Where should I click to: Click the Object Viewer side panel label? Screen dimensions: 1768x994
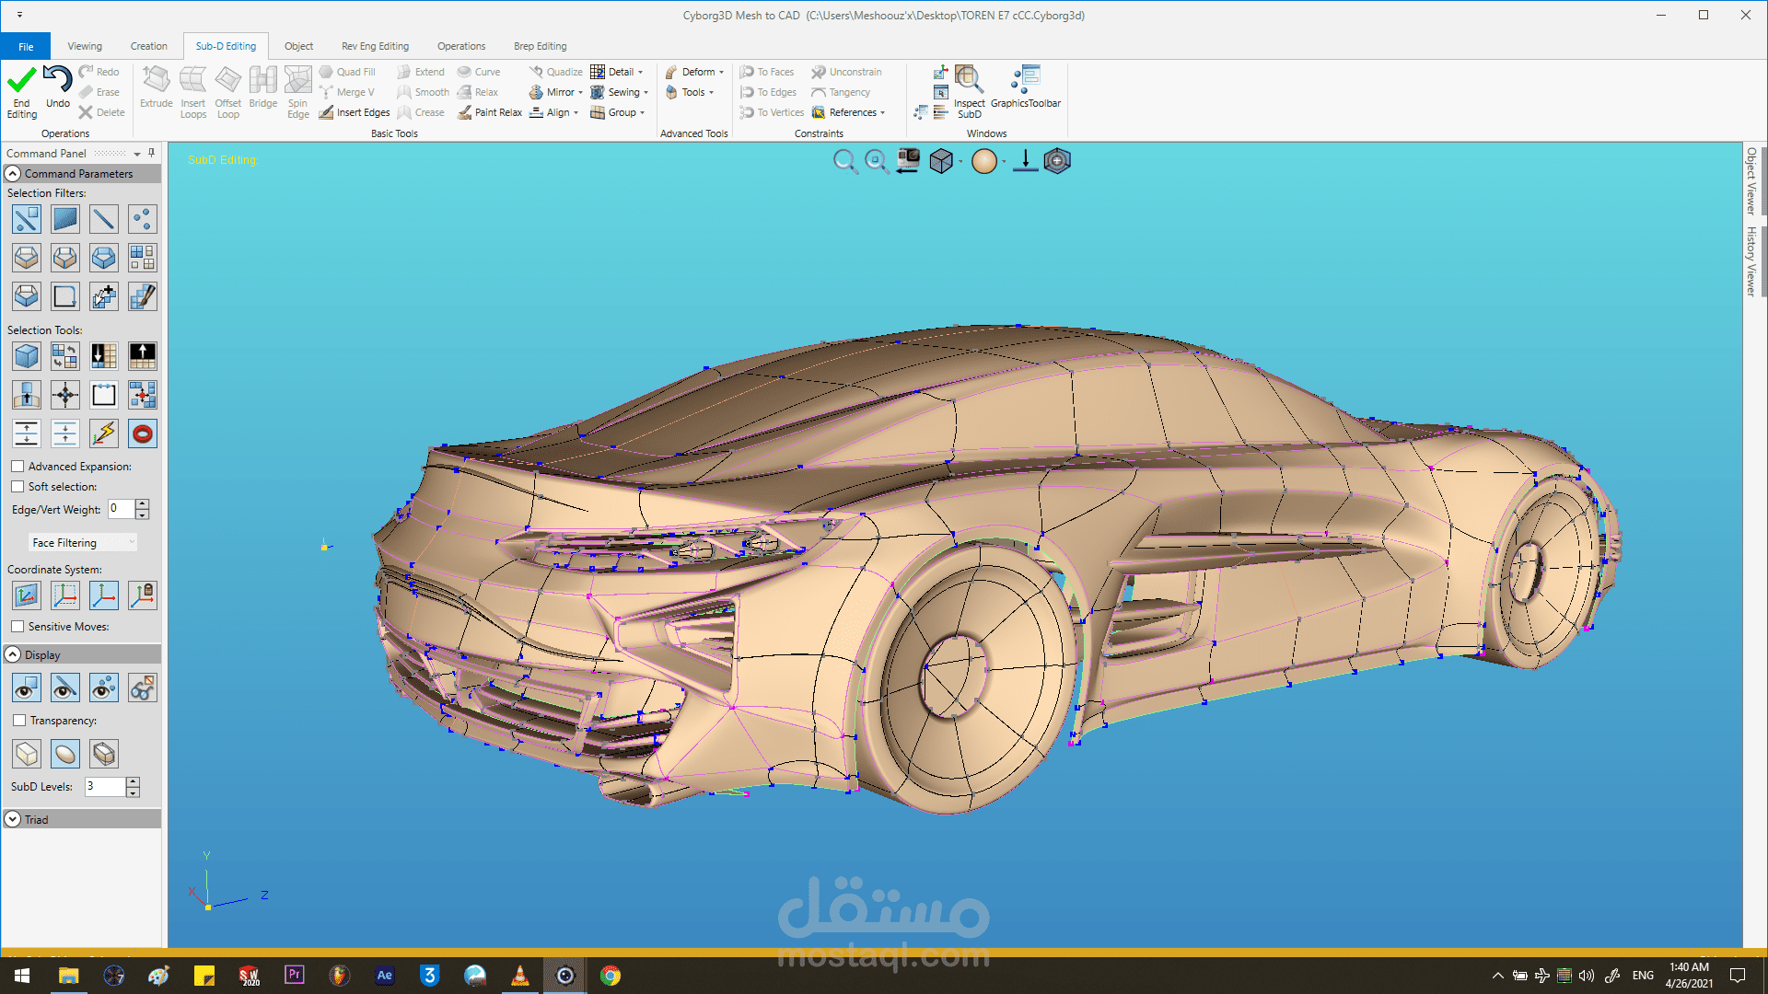click(1751, 181)
